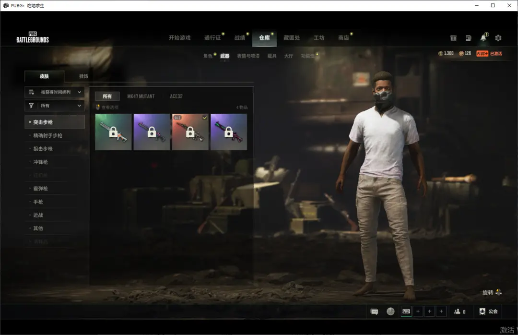Click the first plus invite slot
This screenshot has height=335, width=518.
pos(418,311)
